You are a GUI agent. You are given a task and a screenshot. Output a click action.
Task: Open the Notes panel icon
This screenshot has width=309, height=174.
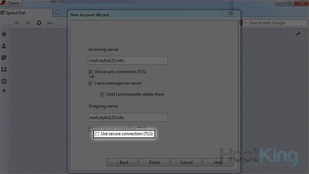coord(4,58)
